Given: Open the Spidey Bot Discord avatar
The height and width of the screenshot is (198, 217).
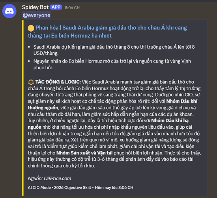Looking at the screenshot, I should (x=9, y=11).
